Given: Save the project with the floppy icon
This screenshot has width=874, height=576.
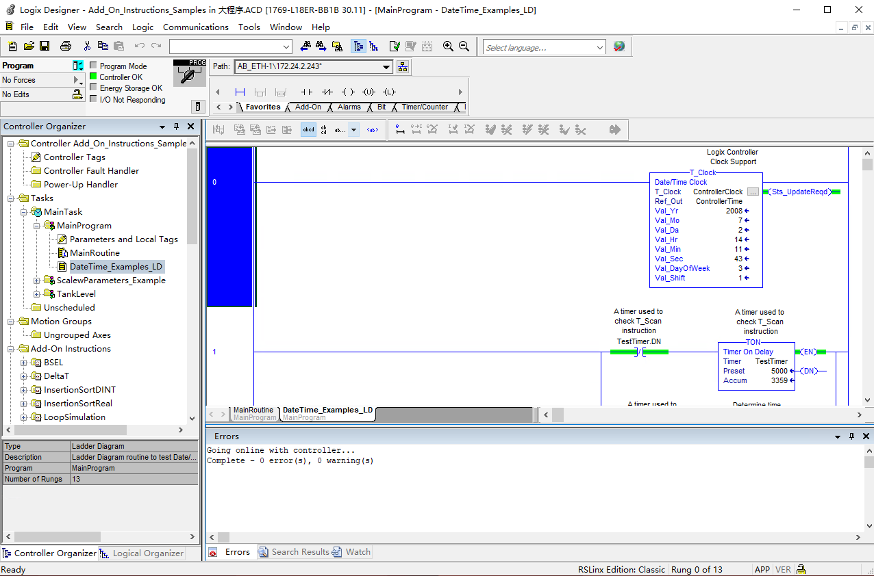Looking at the screenshot, I should pos(45,46).
